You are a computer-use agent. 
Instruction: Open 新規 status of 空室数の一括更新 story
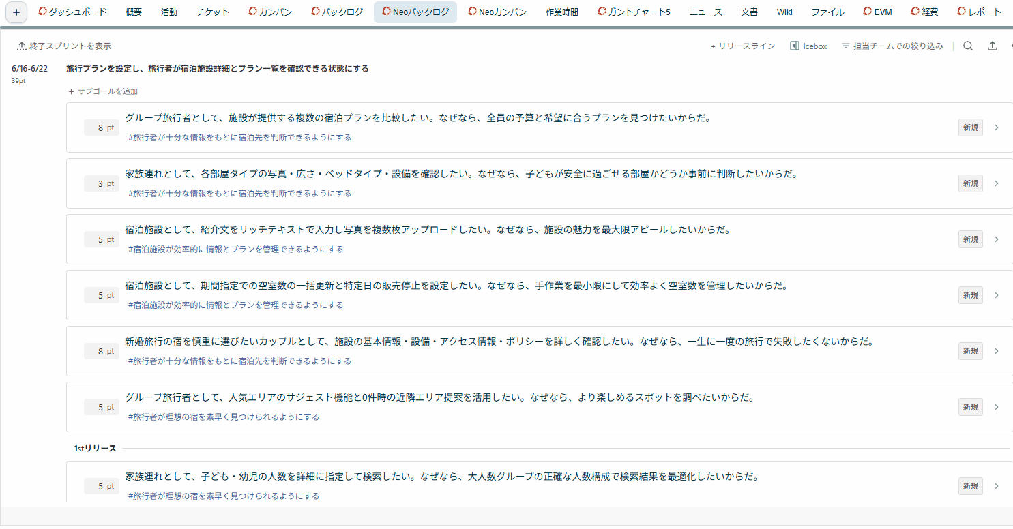(971, 295)
